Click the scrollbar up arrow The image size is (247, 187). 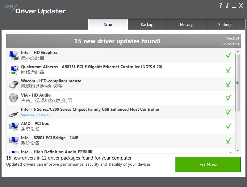point(238,51)
